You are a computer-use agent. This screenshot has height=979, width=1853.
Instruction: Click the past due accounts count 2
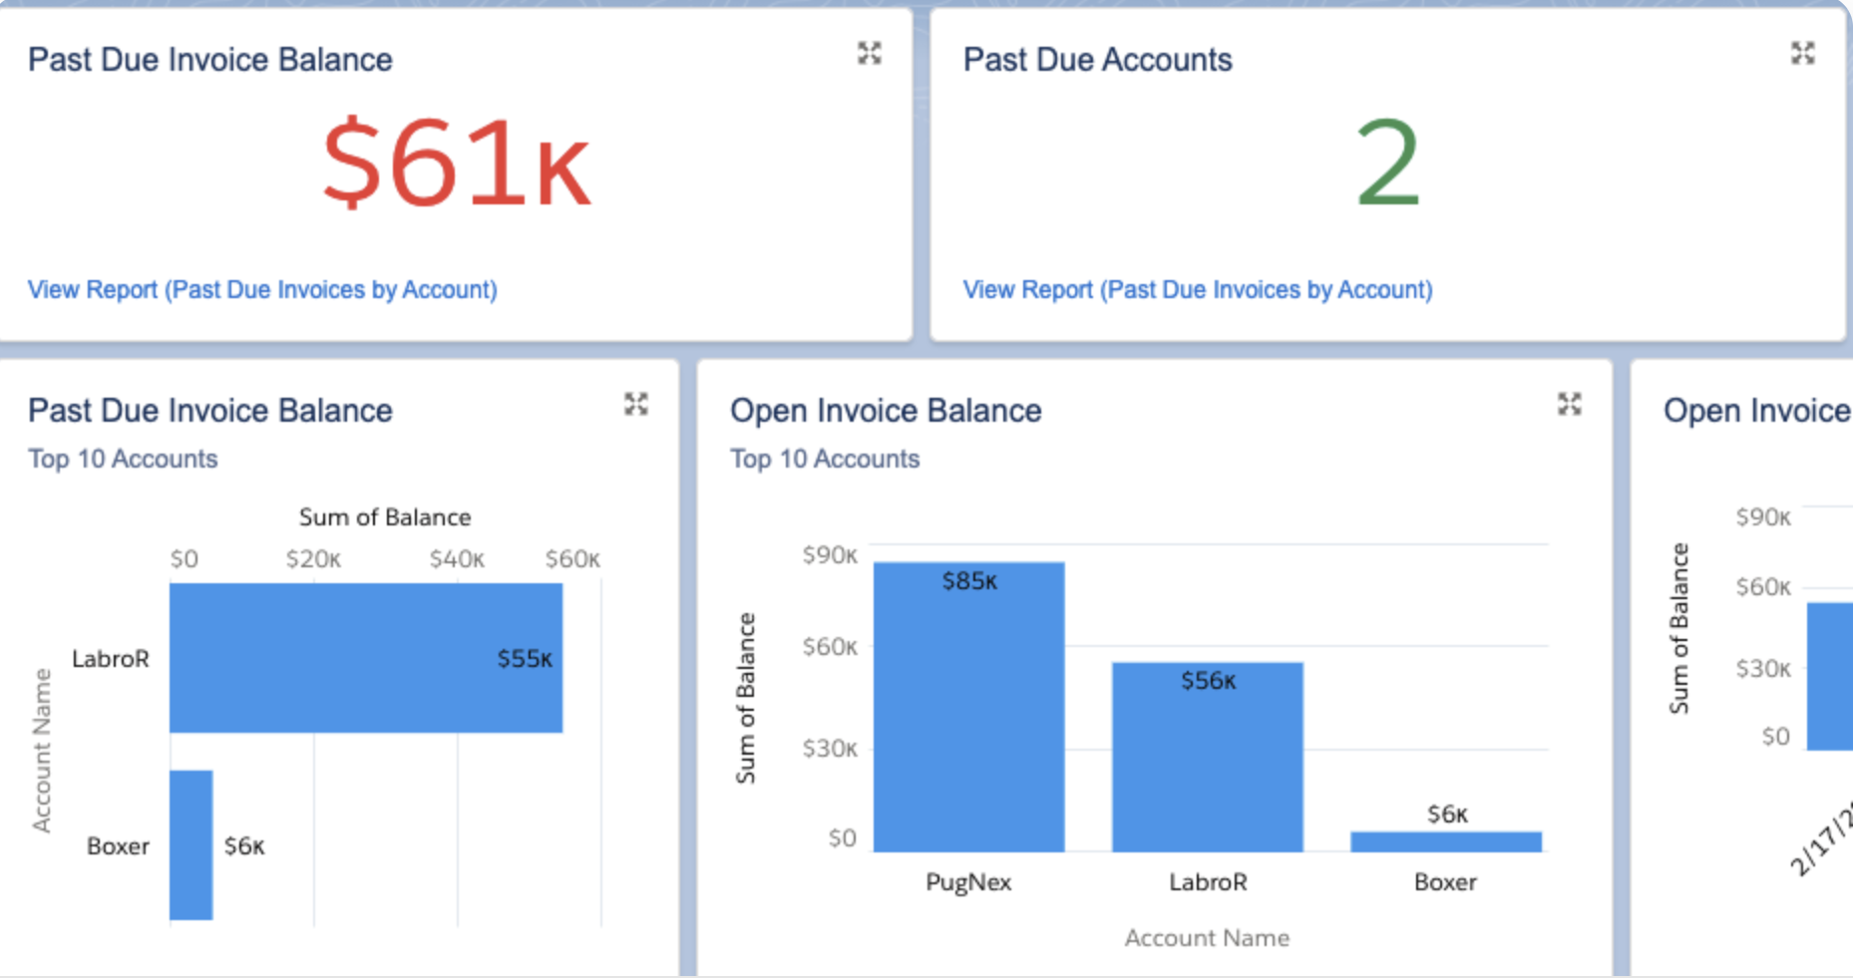tap(1388, 162)
